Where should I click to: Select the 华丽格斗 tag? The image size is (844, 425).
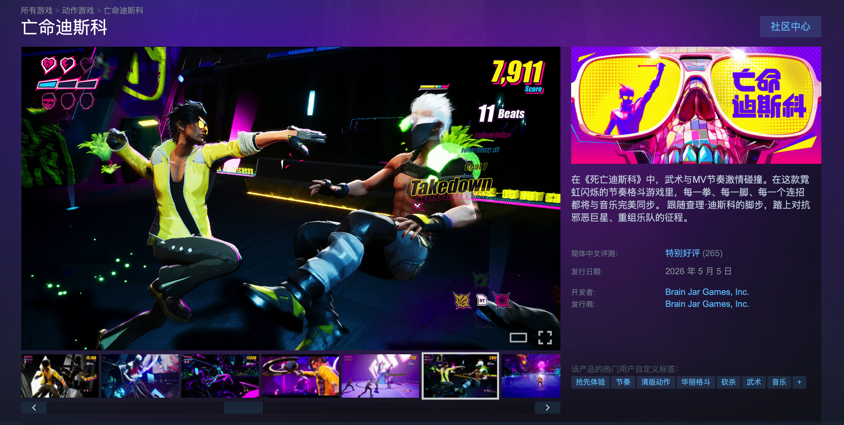pyautogui.click(x=696, y=382)
